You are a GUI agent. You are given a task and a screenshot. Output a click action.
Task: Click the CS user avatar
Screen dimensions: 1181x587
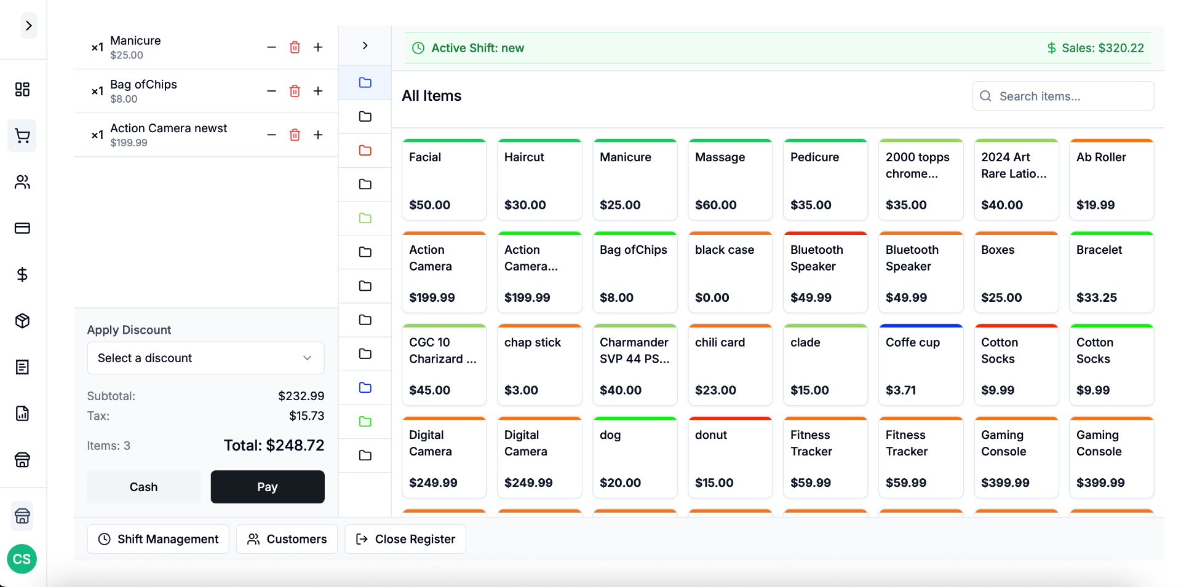pyautogui.click(x=22, y=559)
